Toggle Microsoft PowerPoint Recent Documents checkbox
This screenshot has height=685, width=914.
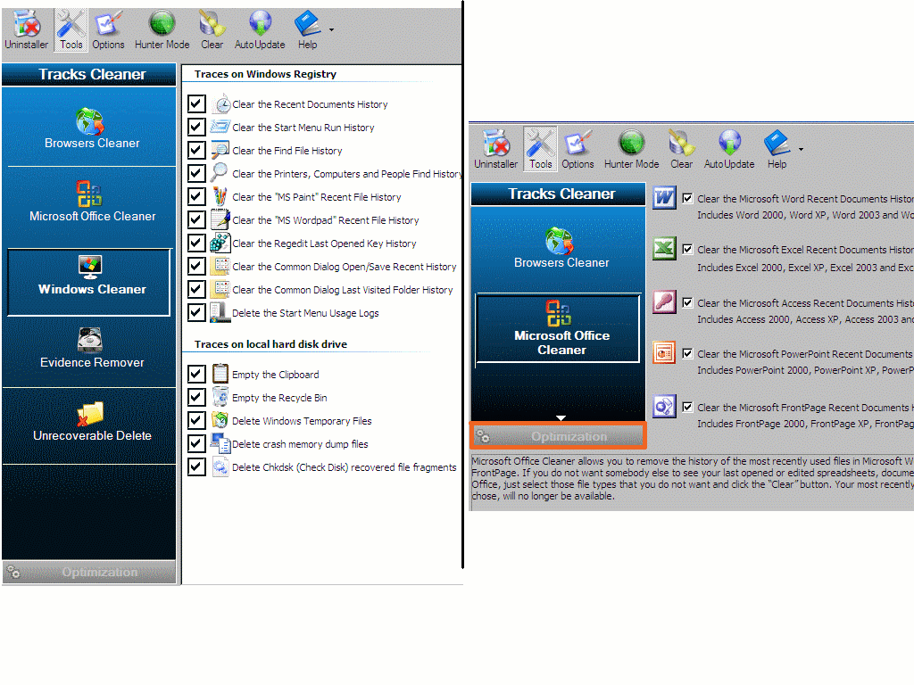click(x=687, y=353)
